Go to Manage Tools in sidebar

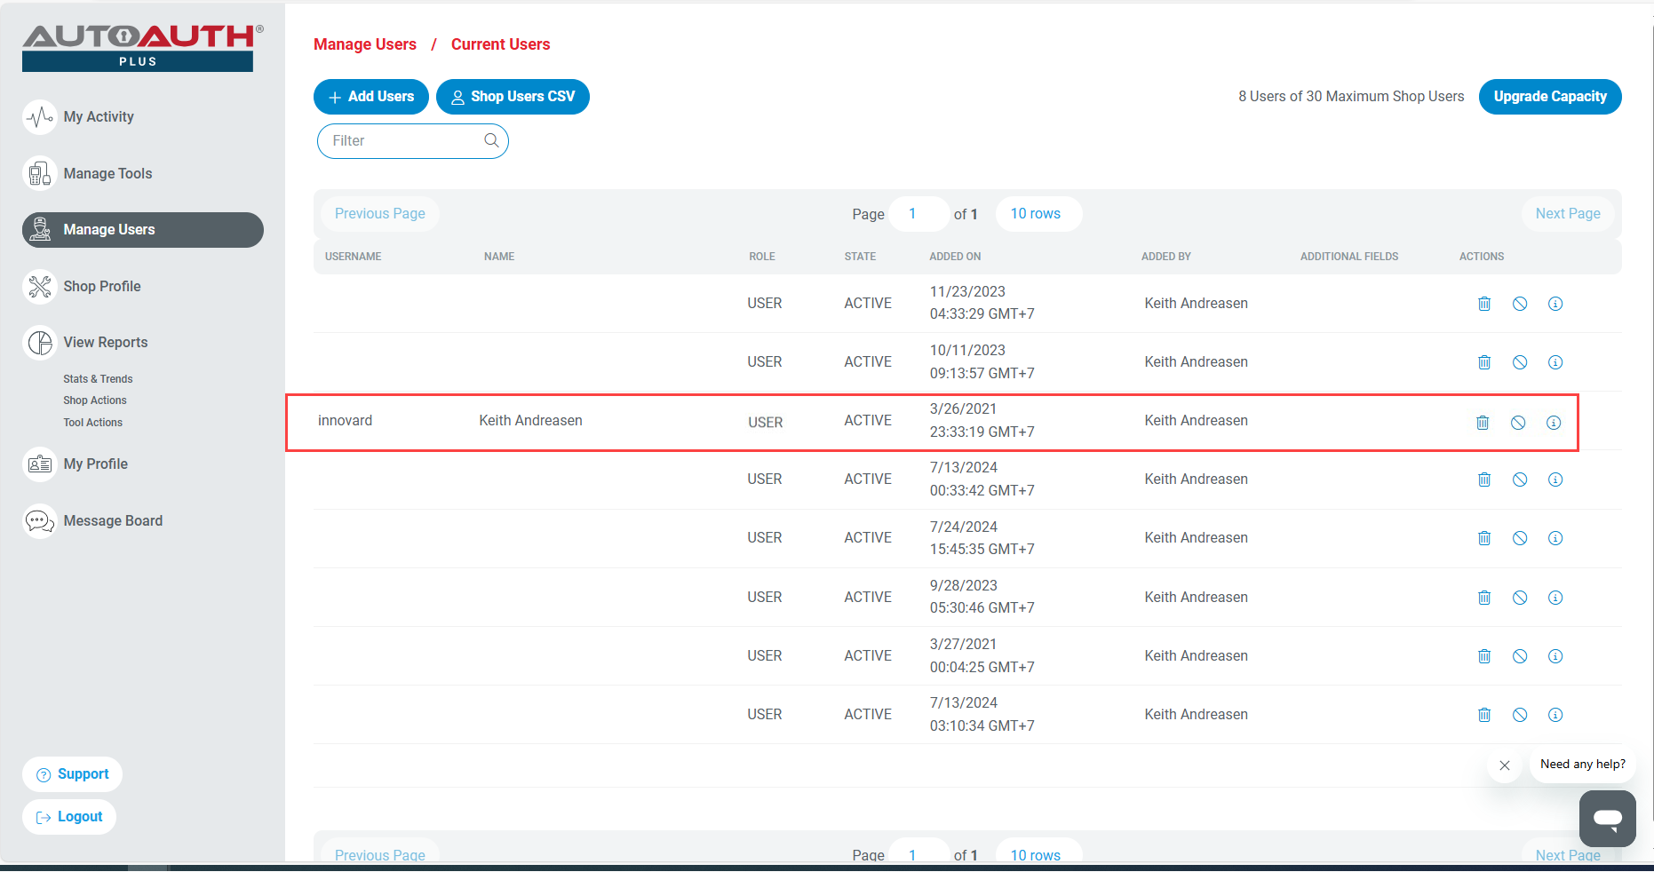(107, 174)
